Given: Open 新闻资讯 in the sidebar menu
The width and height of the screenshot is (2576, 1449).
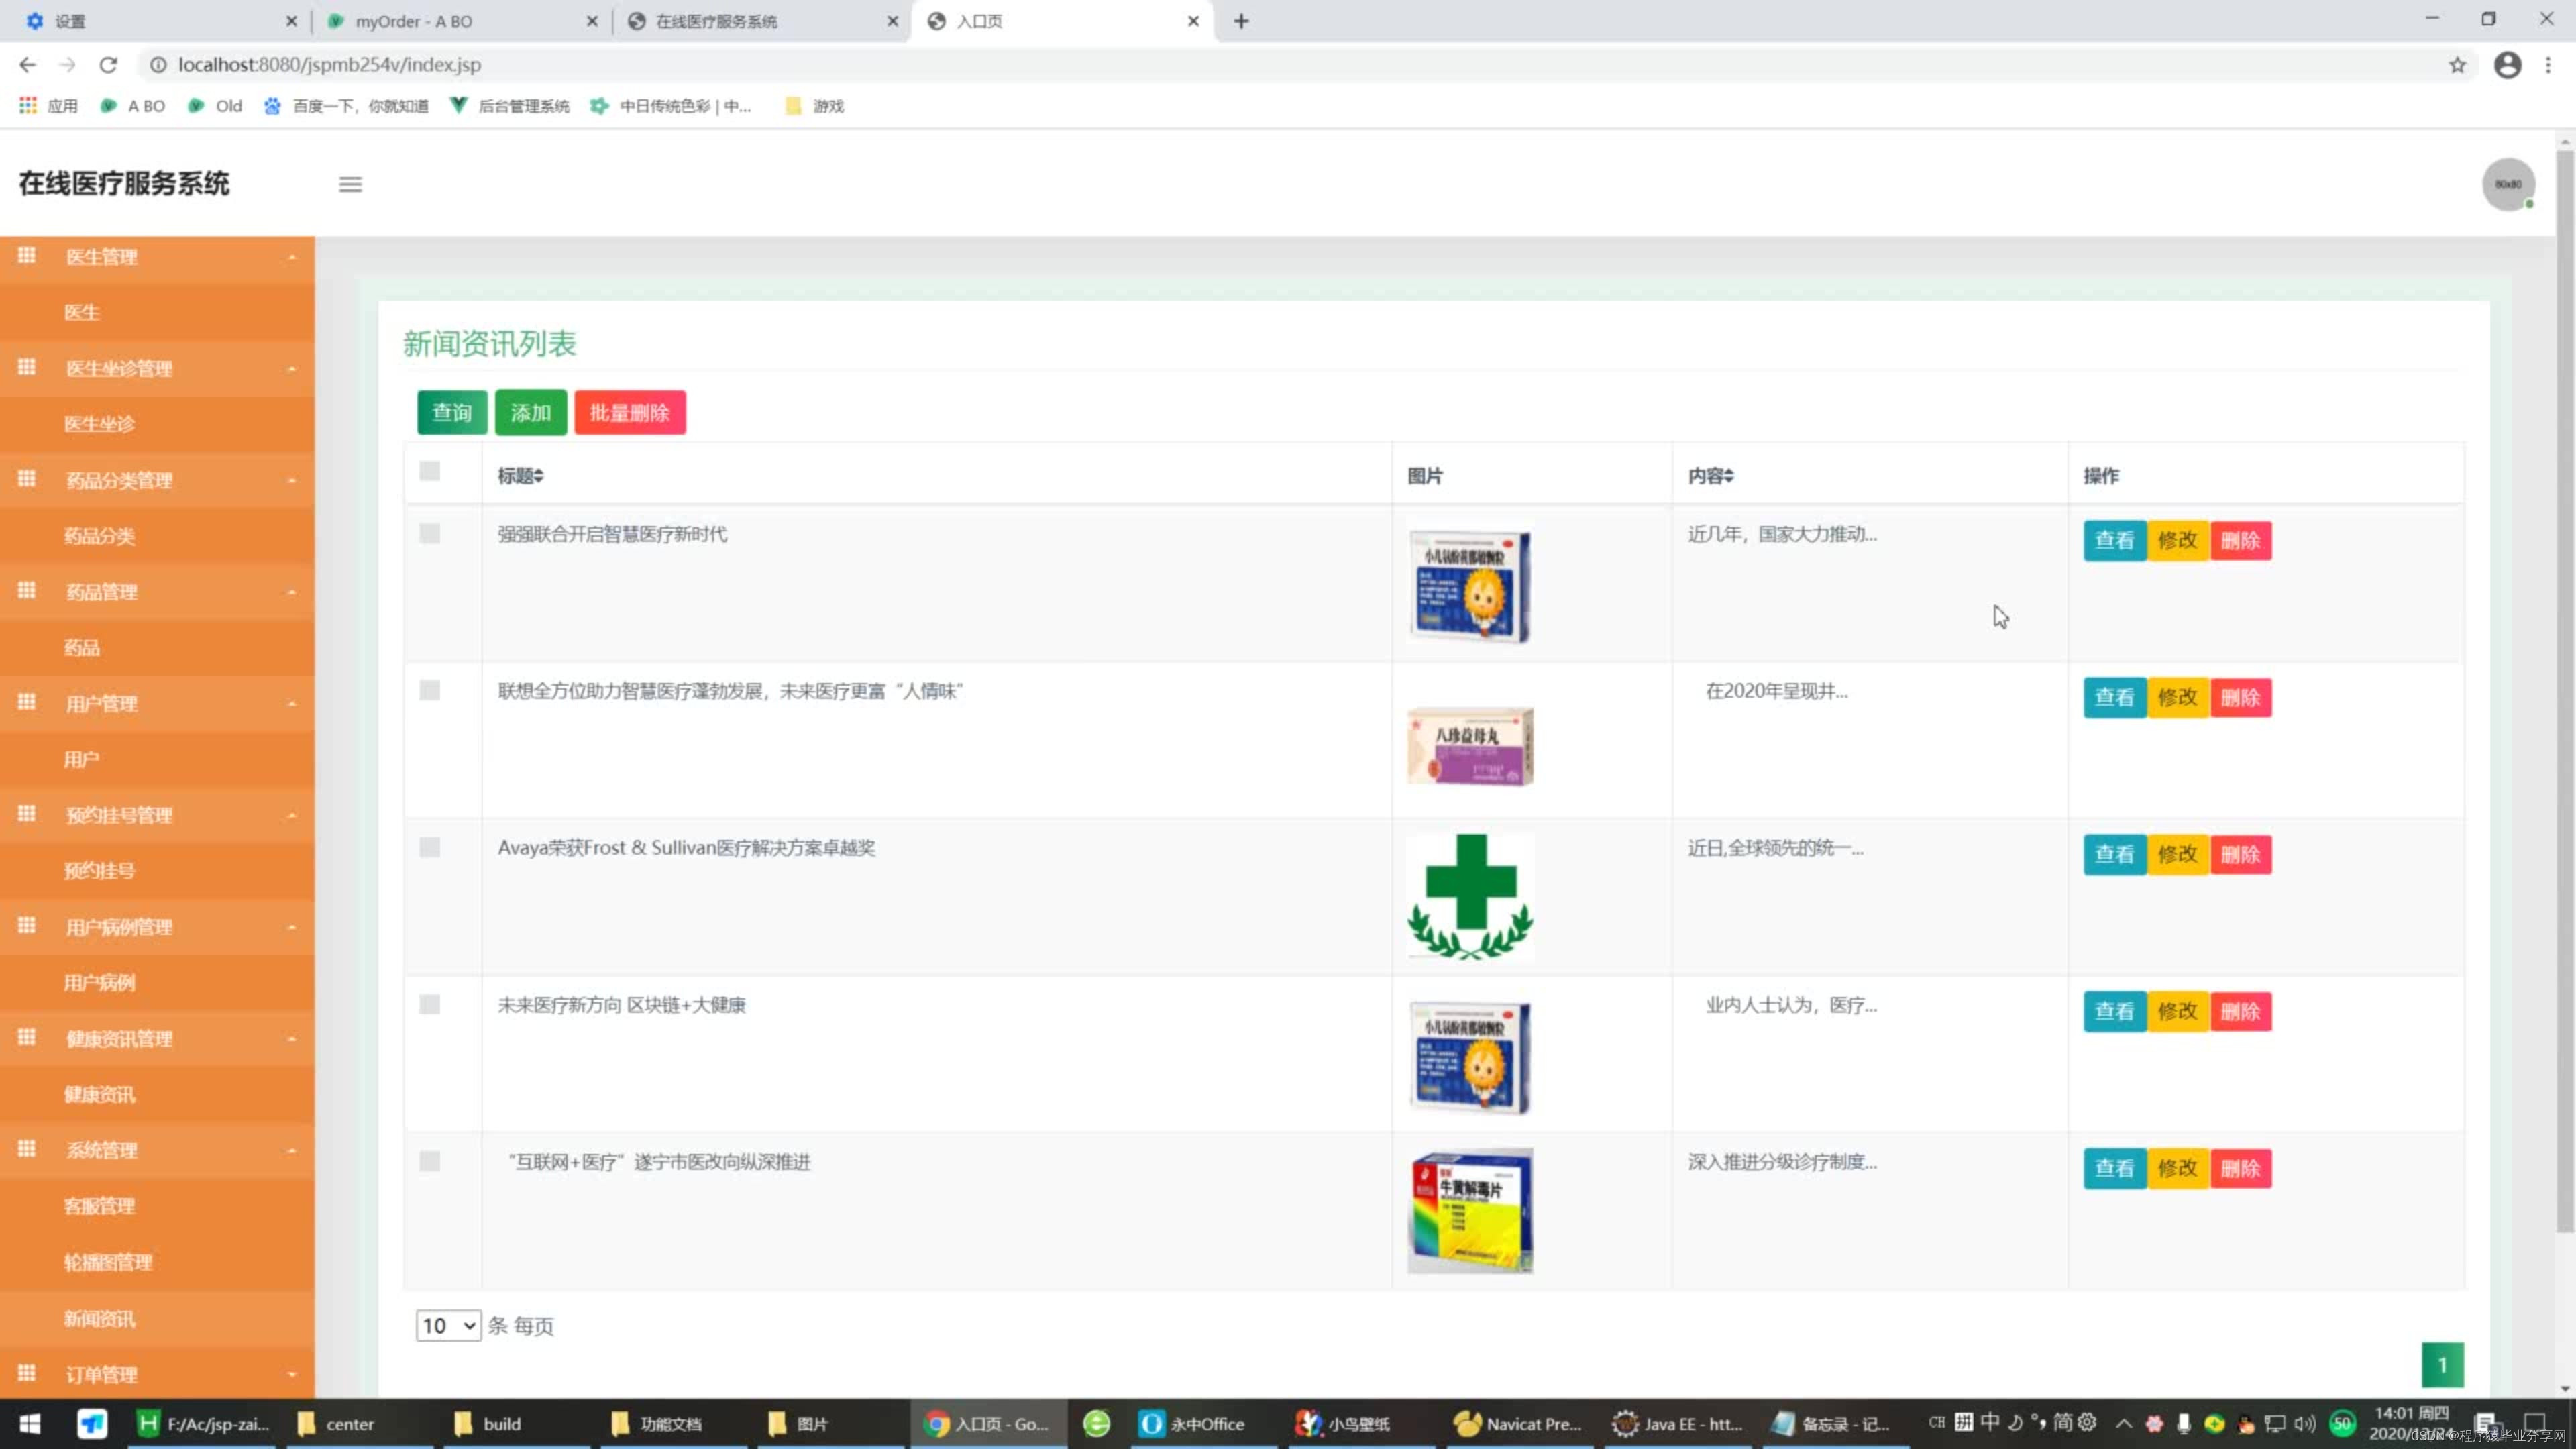Looking at the screenshot, I should pos(99,1319).
